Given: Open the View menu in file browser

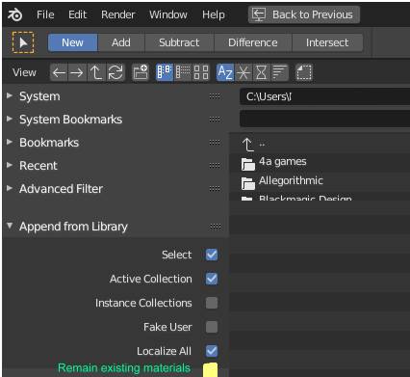Looking at the screenshot, I should tap(24, 72).
